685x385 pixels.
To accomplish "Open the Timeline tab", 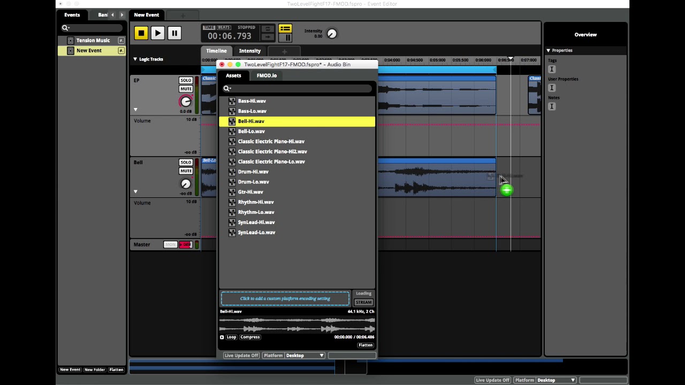I will click(x=216, y=51).
